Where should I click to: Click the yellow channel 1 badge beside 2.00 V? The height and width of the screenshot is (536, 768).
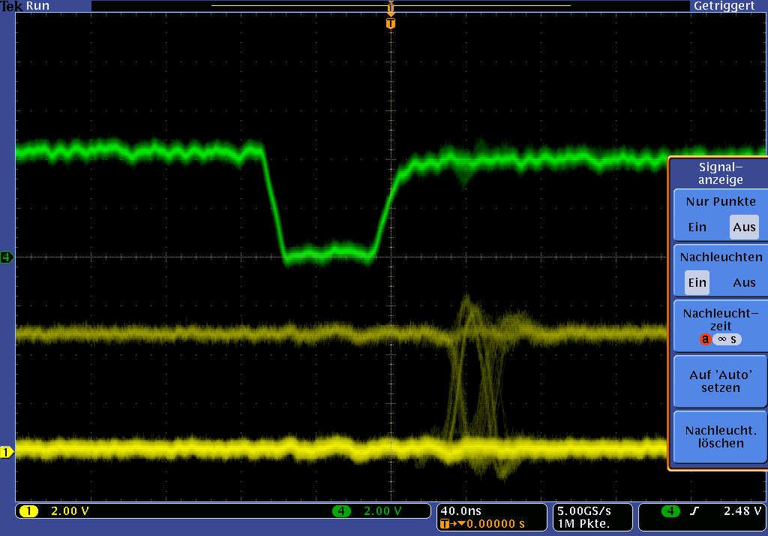click(x=28, y=511)
